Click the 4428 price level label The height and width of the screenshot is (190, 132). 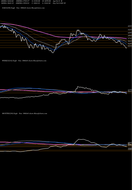130,30
